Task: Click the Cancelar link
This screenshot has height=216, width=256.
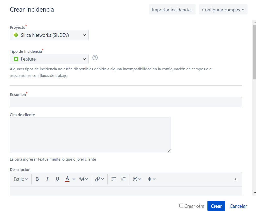Action: click(238, 206)
